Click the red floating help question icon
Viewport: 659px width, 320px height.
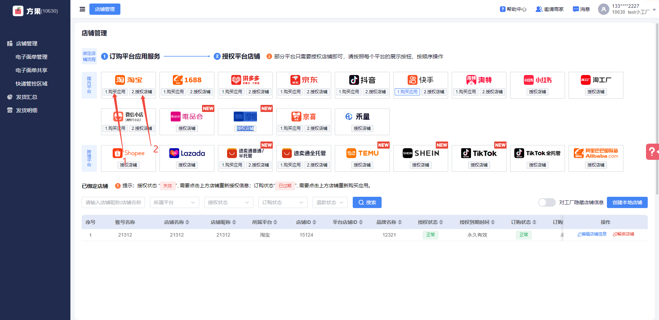tap(652, 152)
